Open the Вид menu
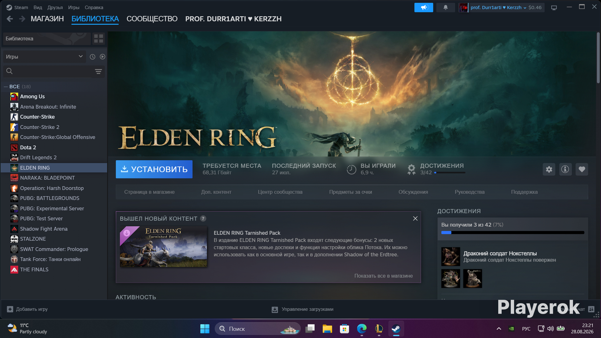 (38, 7)
